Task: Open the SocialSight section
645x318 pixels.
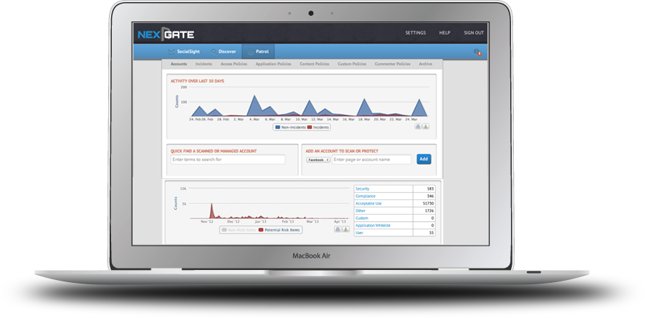Action: [183, 52]
